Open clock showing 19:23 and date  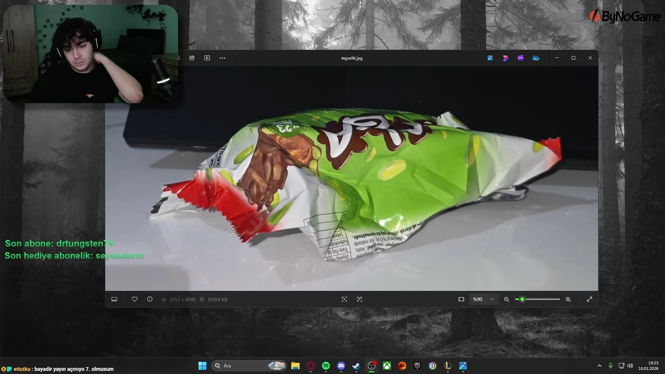[x=649, y=366]
